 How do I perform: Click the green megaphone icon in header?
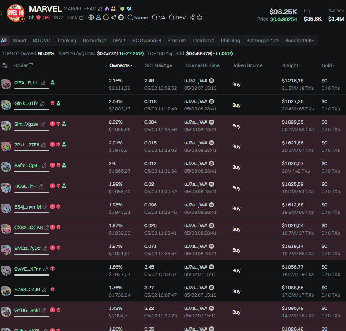pos(122,9)
